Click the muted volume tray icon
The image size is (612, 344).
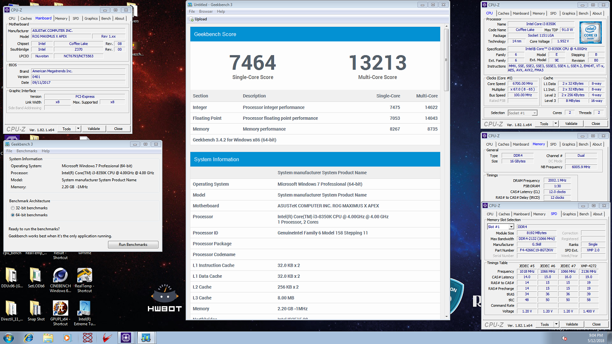(565, 338)
